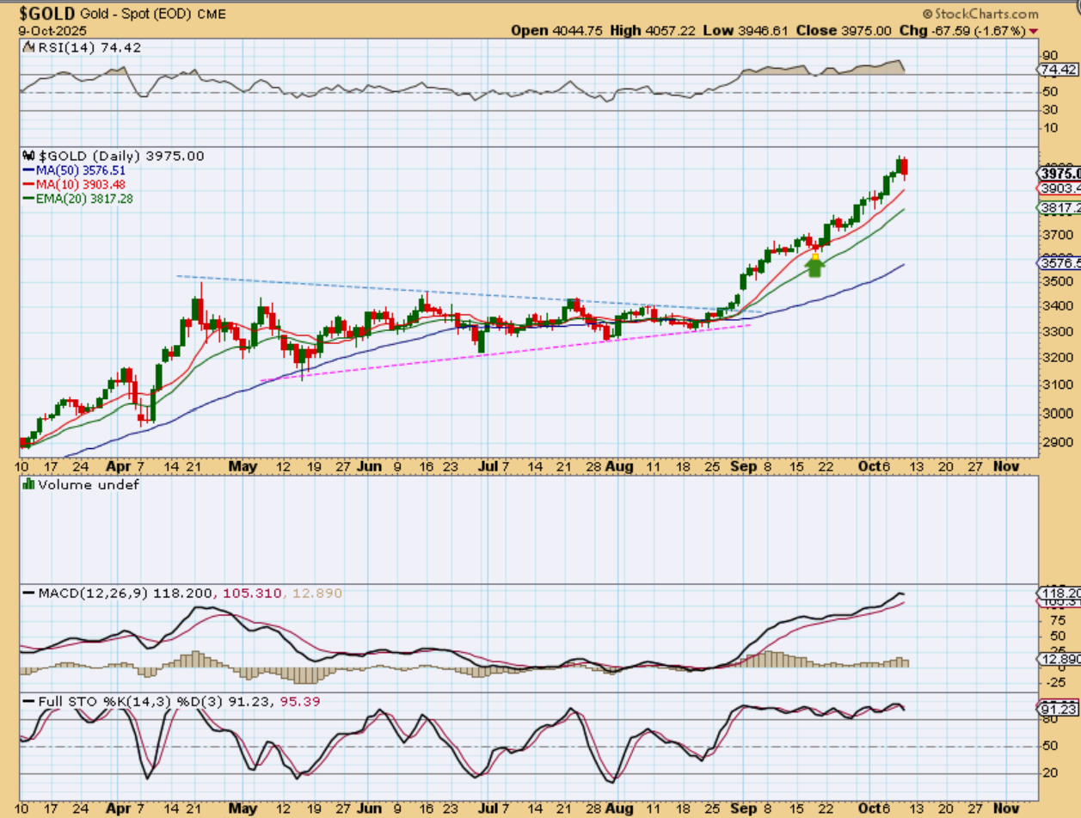Click the RSI area-chart icon beside RSI(14)
Image resolution: width=1081 pixels, height=818 pixels.
point(28,48)
